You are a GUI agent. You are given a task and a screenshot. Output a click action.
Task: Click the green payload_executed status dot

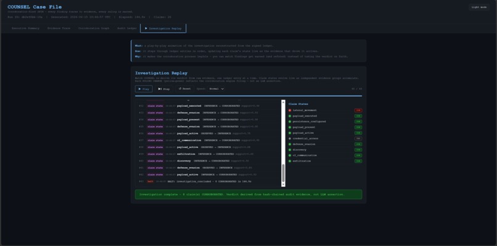click(x=290, y=116)
